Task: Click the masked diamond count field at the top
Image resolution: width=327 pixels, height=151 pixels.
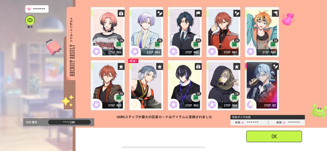Action: [37, 9]
